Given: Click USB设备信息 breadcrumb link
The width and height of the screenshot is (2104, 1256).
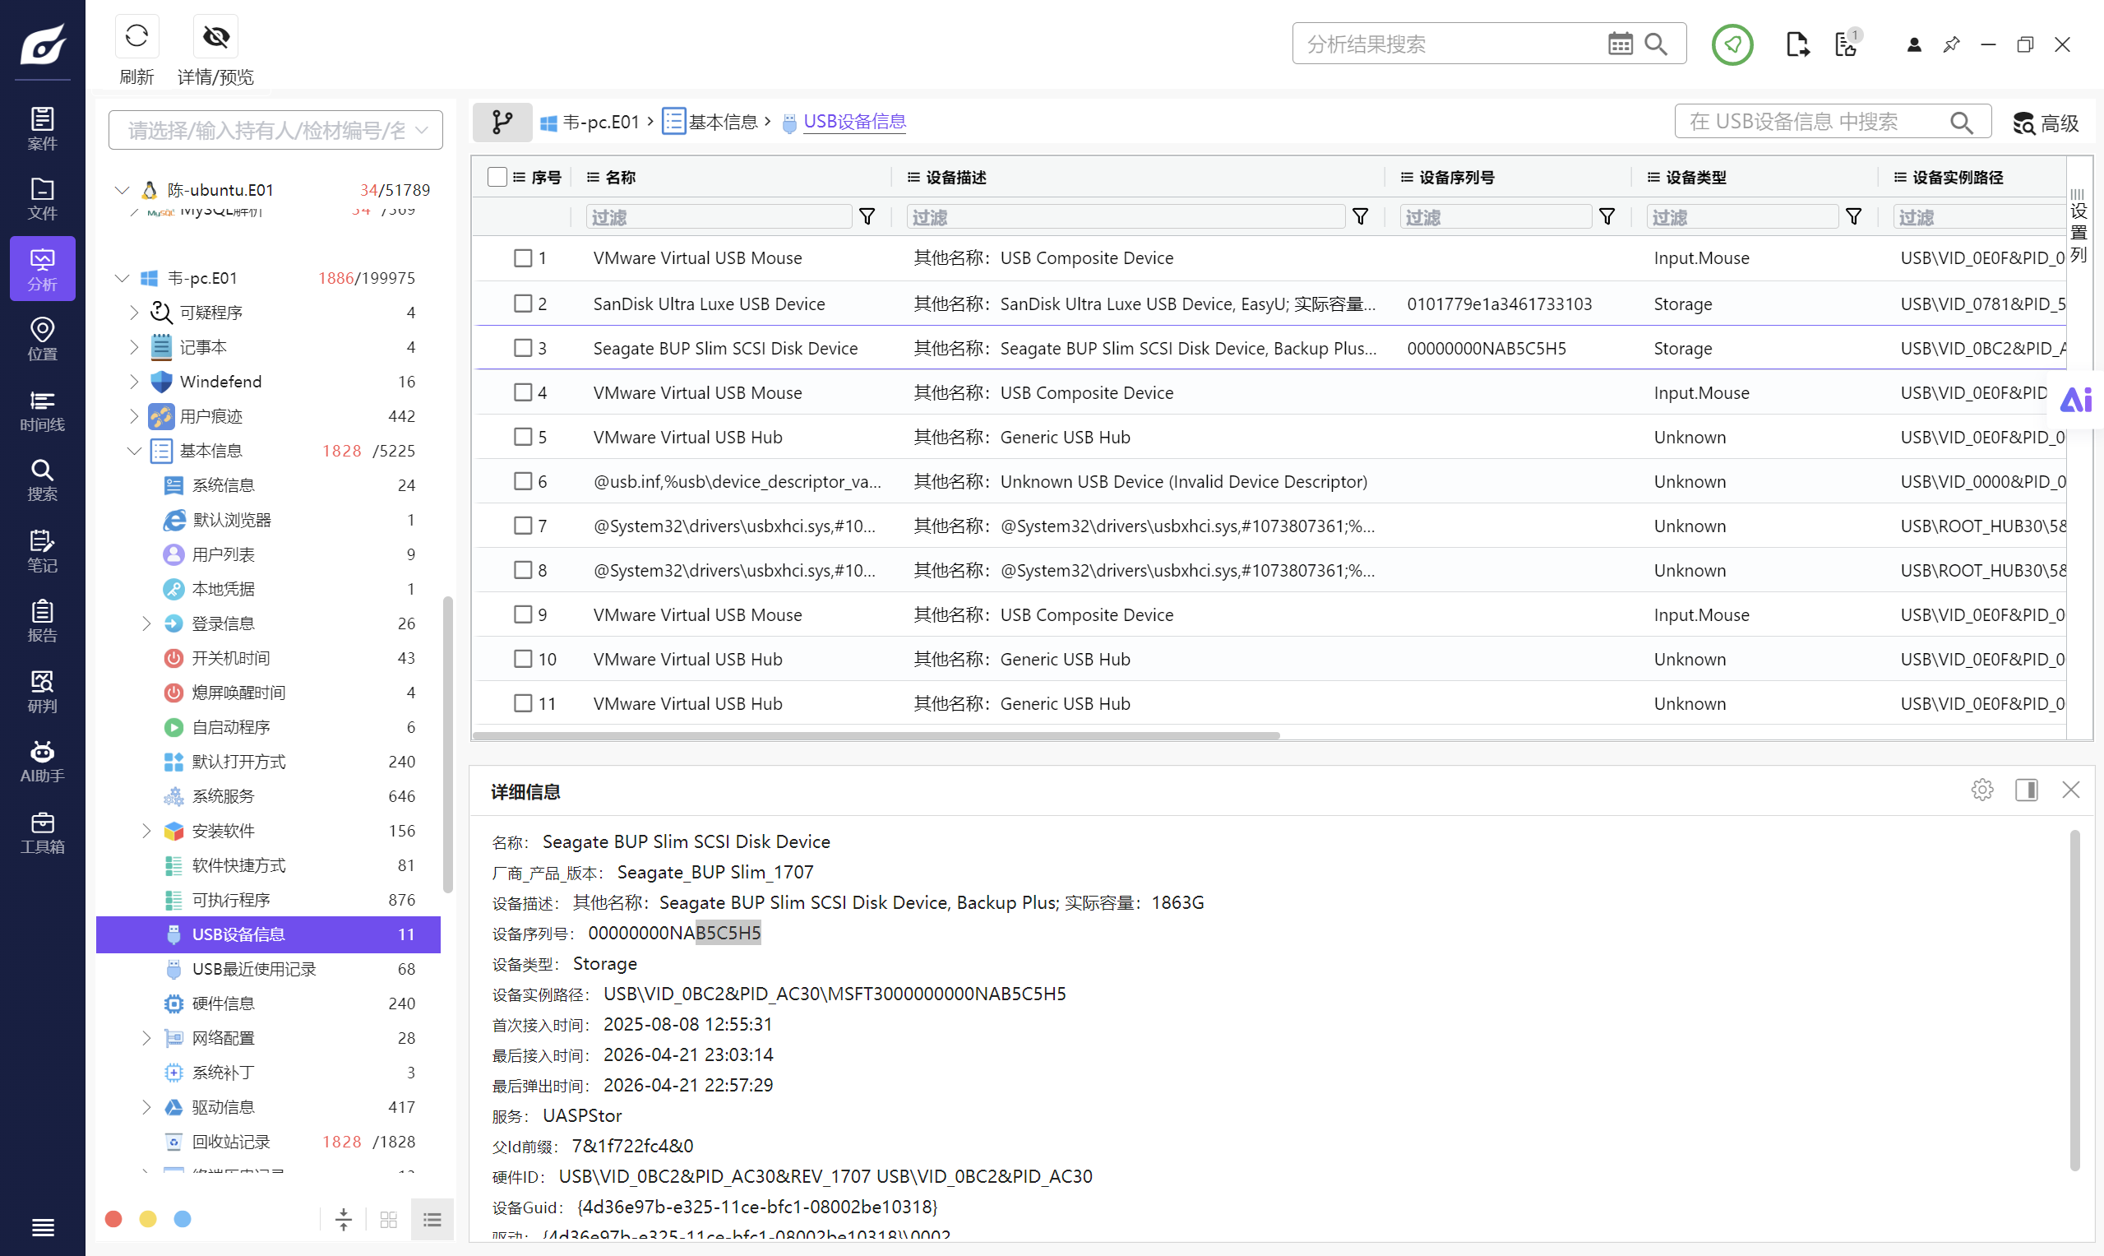Looking at the screenshot, I should coord(854,122).
